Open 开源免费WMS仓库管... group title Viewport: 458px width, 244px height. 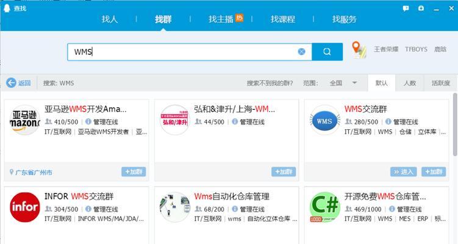tap(385, 196)
